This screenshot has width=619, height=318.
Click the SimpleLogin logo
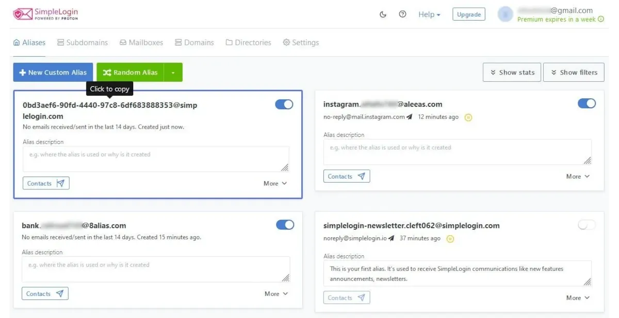45,14
